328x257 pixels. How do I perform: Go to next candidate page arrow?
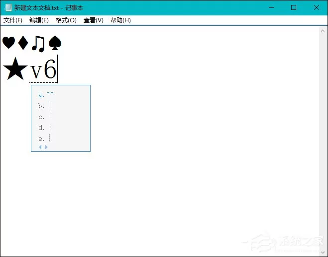[46, 147]
